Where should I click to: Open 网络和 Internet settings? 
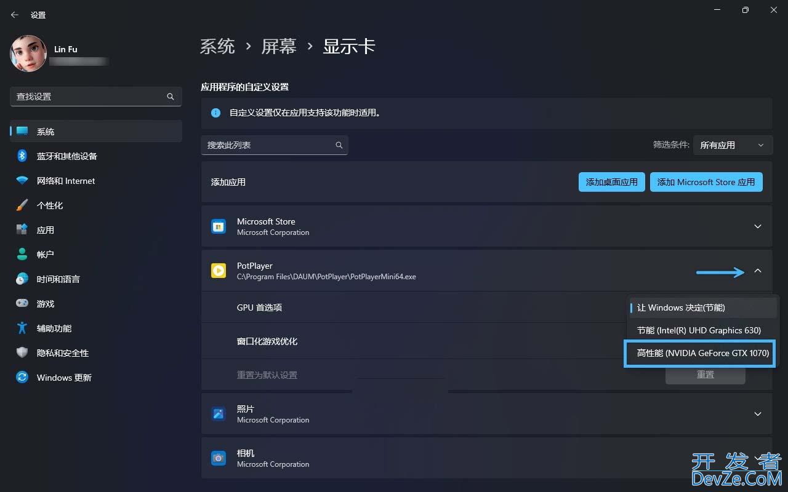(96, 181)
